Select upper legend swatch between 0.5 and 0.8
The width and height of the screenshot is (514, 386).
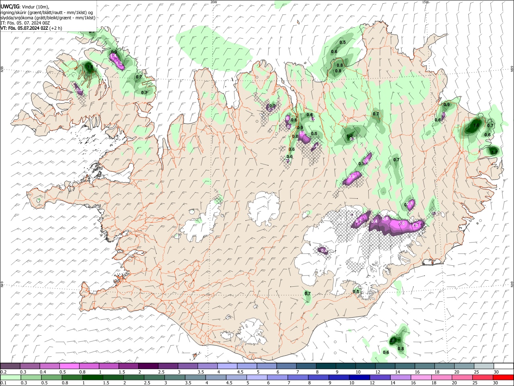[69, 366]
